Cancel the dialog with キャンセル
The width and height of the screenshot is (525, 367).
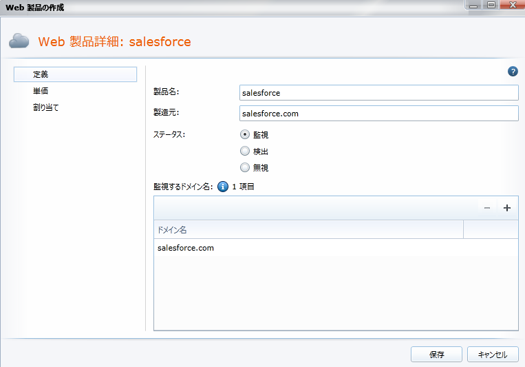coord(493,355)
